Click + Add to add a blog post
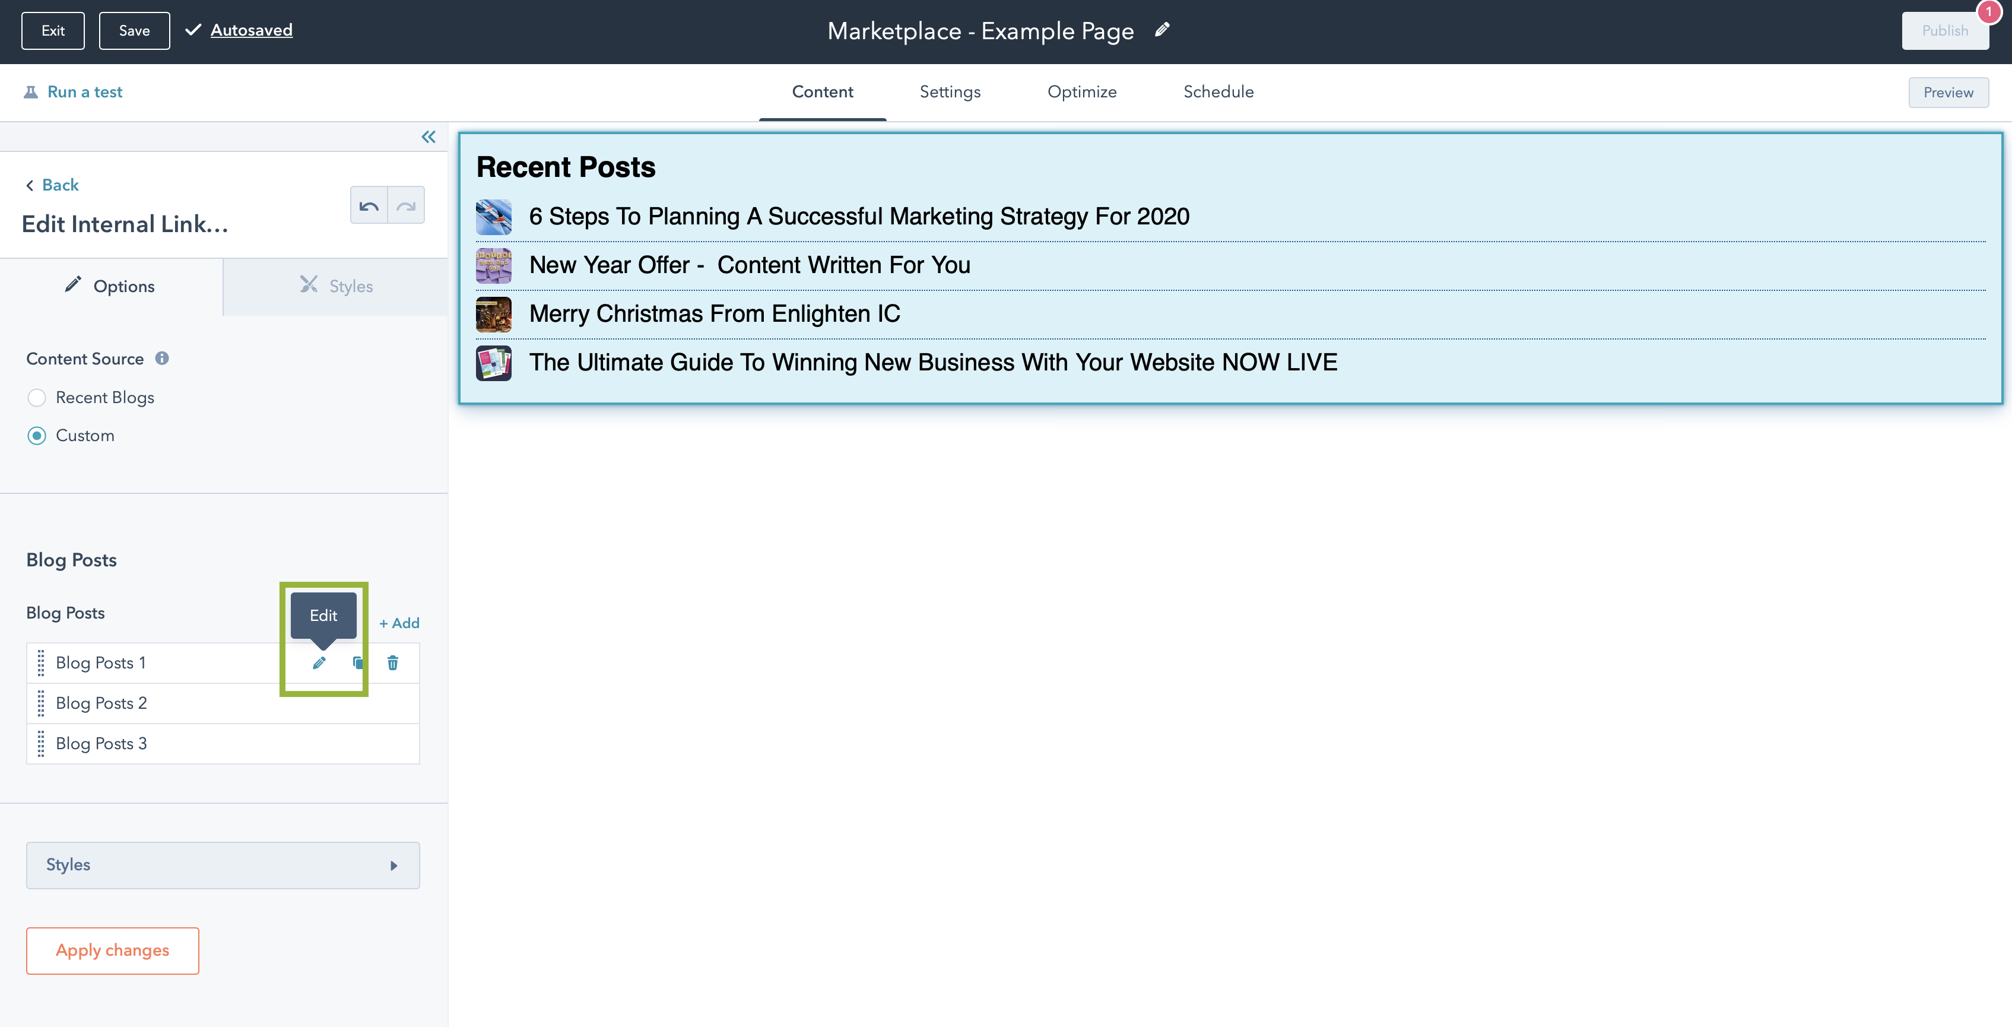This screenshot has width=2012, height=1027. click(x=399, y=623)
